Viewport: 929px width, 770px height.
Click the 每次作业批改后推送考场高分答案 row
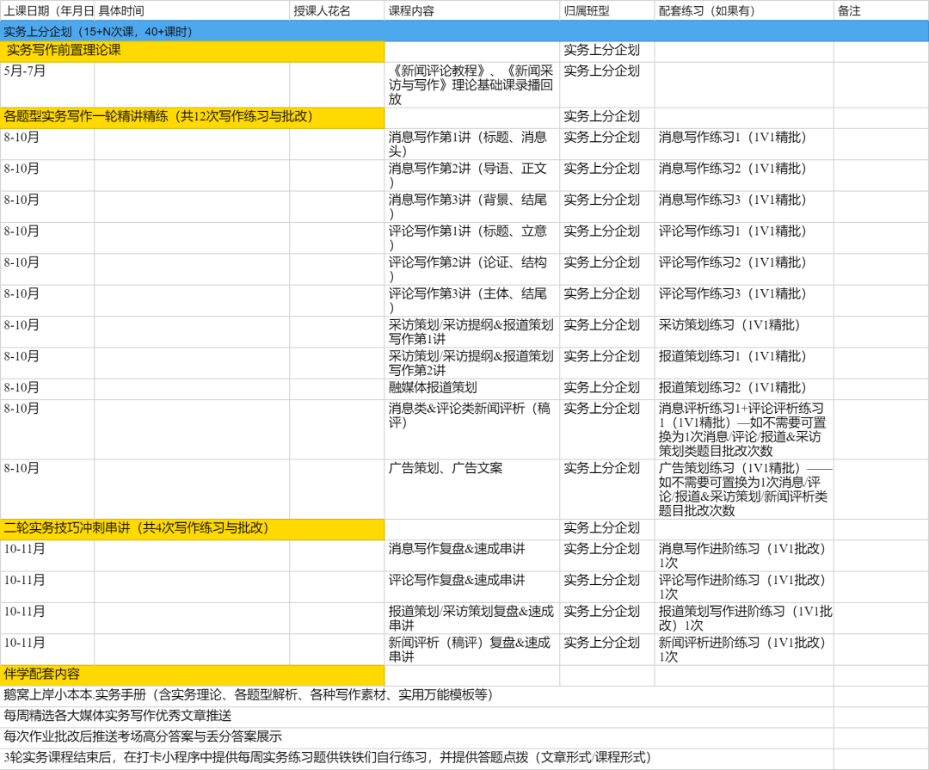point(417,738)
